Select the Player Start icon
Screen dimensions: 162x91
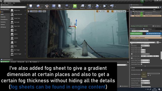coord(12,26)
